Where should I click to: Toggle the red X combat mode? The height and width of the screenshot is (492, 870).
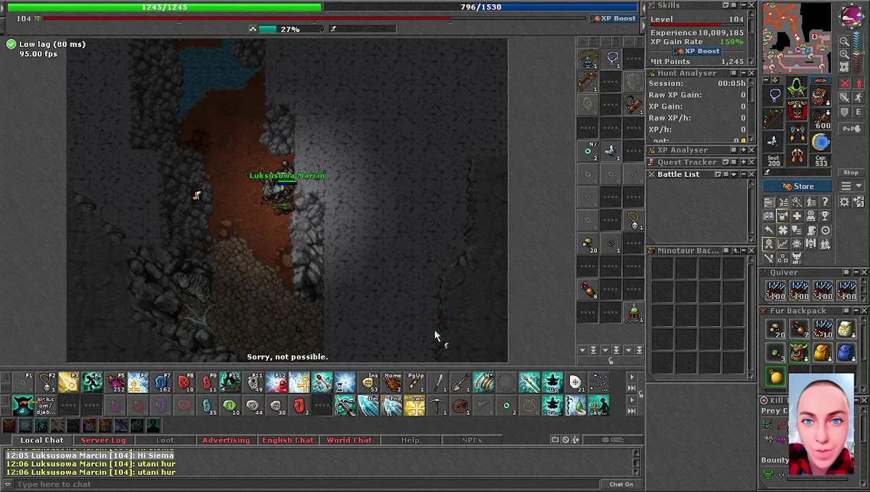845,83
